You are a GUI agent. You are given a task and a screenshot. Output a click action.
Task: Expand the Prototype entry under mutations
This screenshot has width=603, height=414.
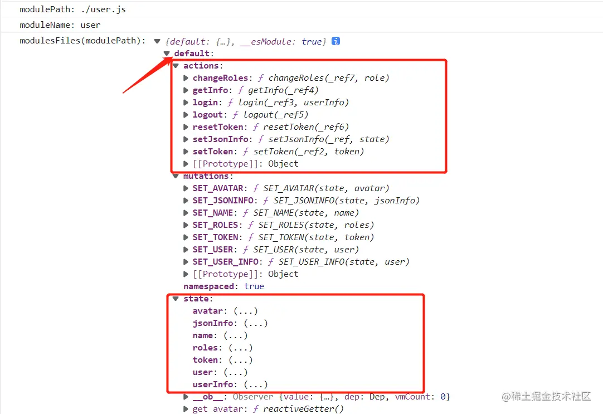186,274
